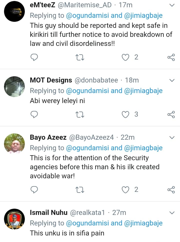The height and width of the screenshot is (242, 180).
Task: Expand MOT Designs tweet options menu
Action: [x=172, y=80]
